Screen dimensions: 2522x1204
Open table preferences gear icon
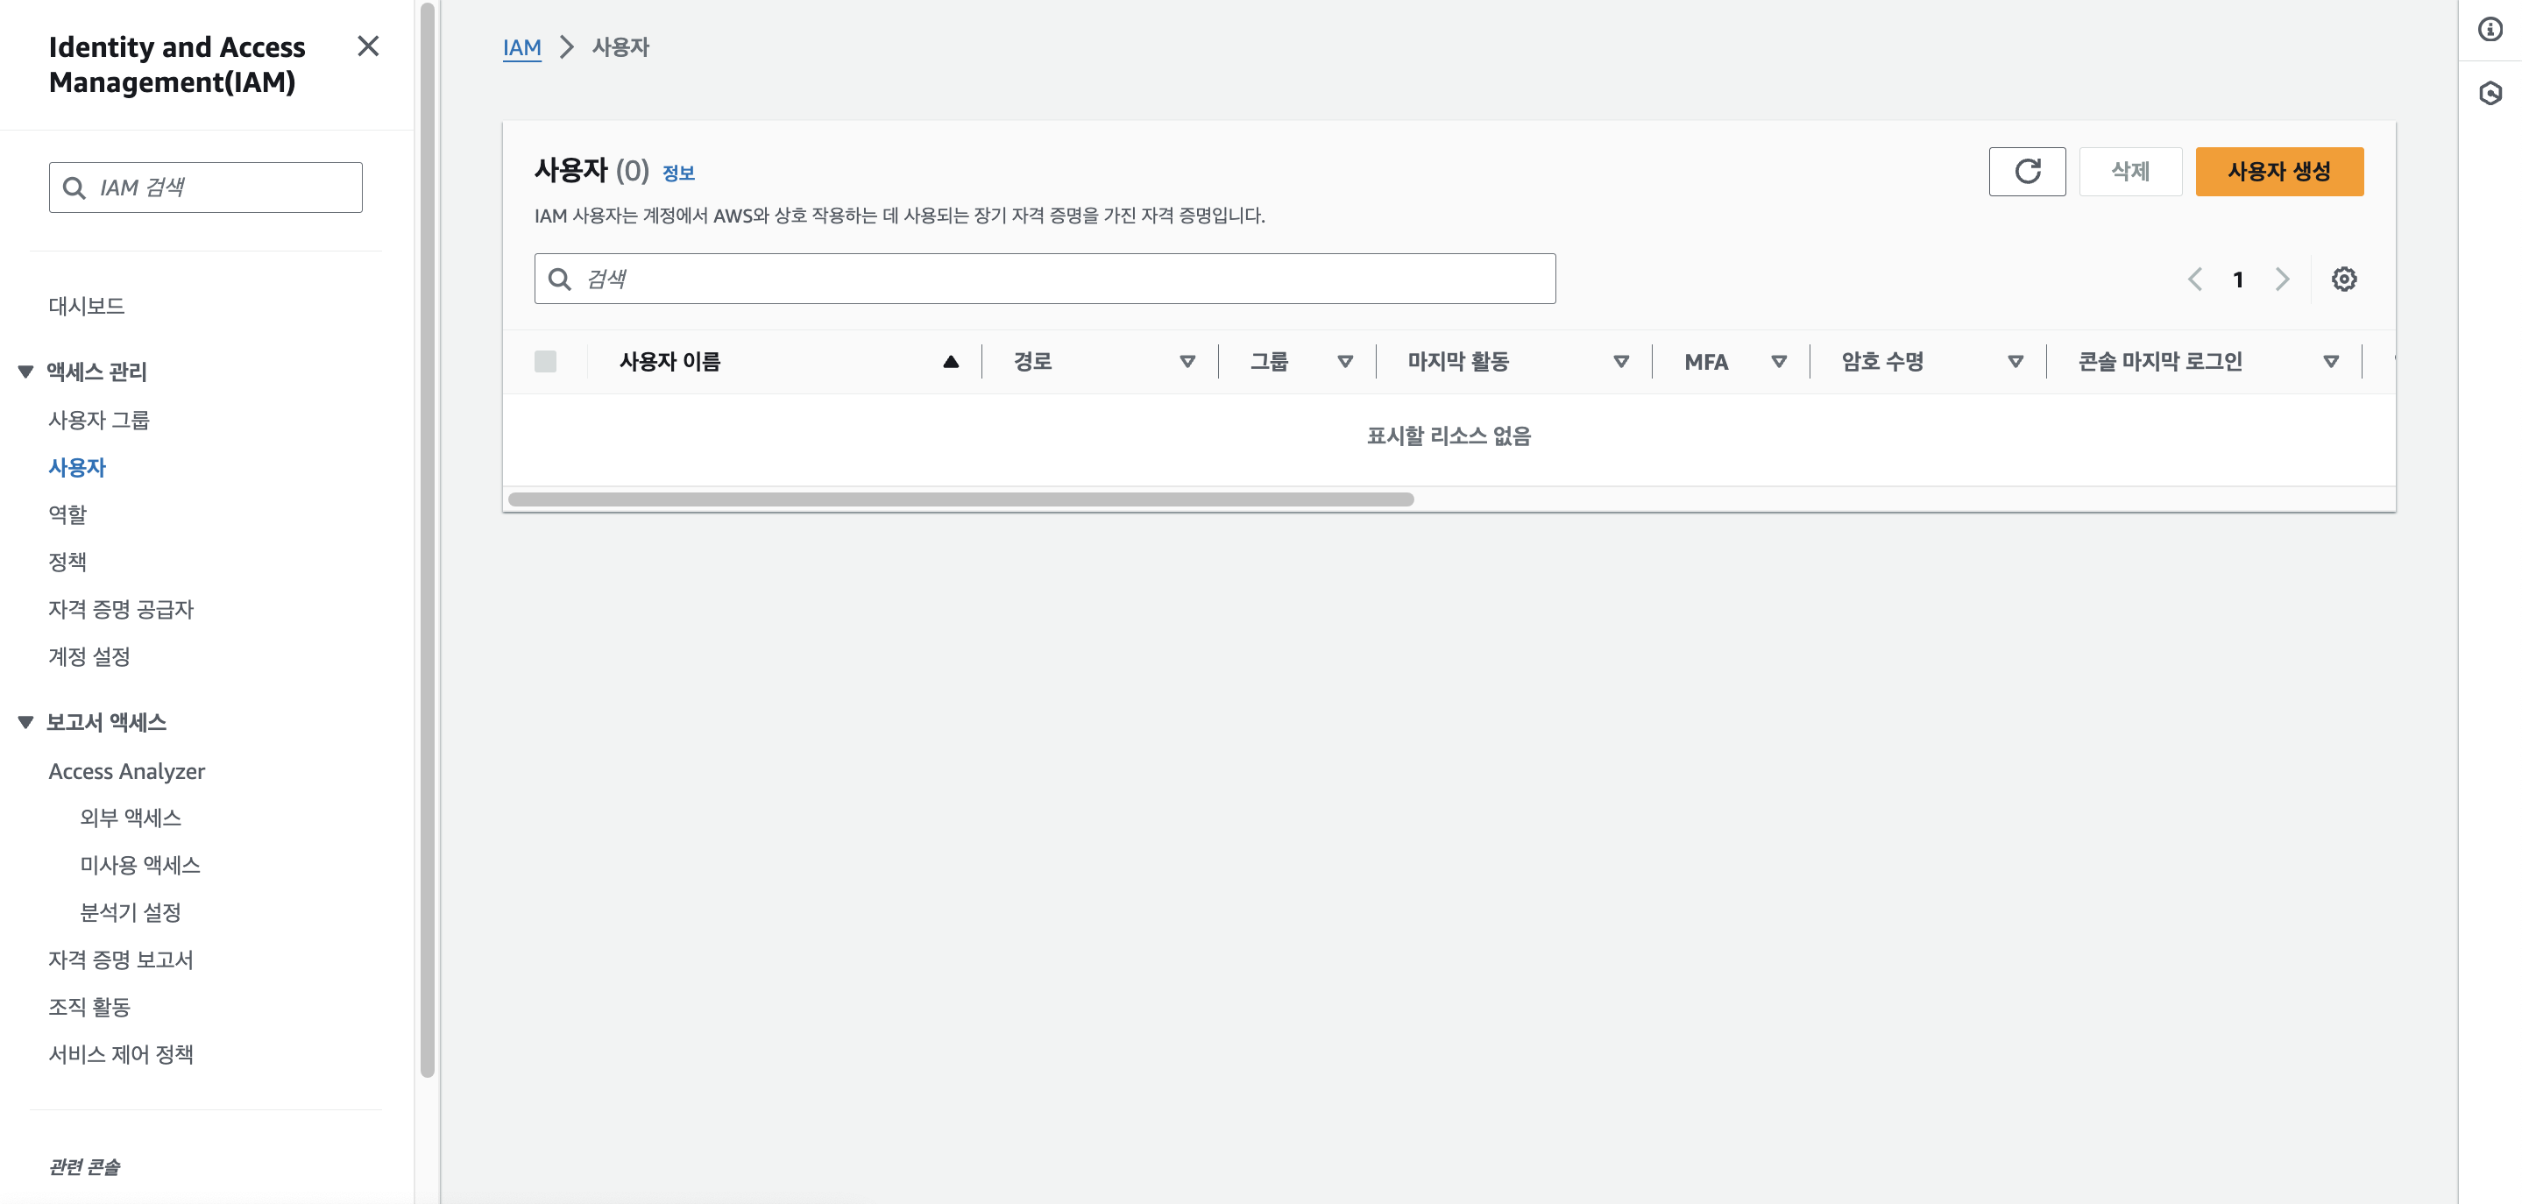click(x=2343, y=279)
